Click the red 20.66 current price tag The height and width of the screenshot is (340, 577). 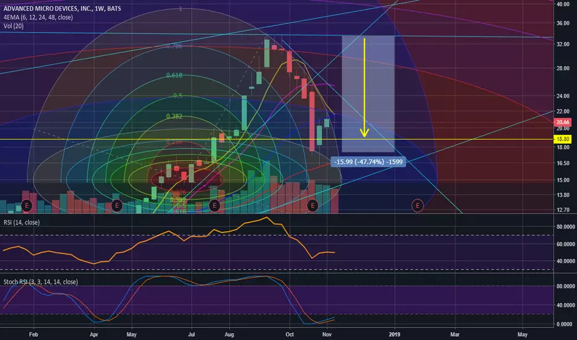pos(563,122)
